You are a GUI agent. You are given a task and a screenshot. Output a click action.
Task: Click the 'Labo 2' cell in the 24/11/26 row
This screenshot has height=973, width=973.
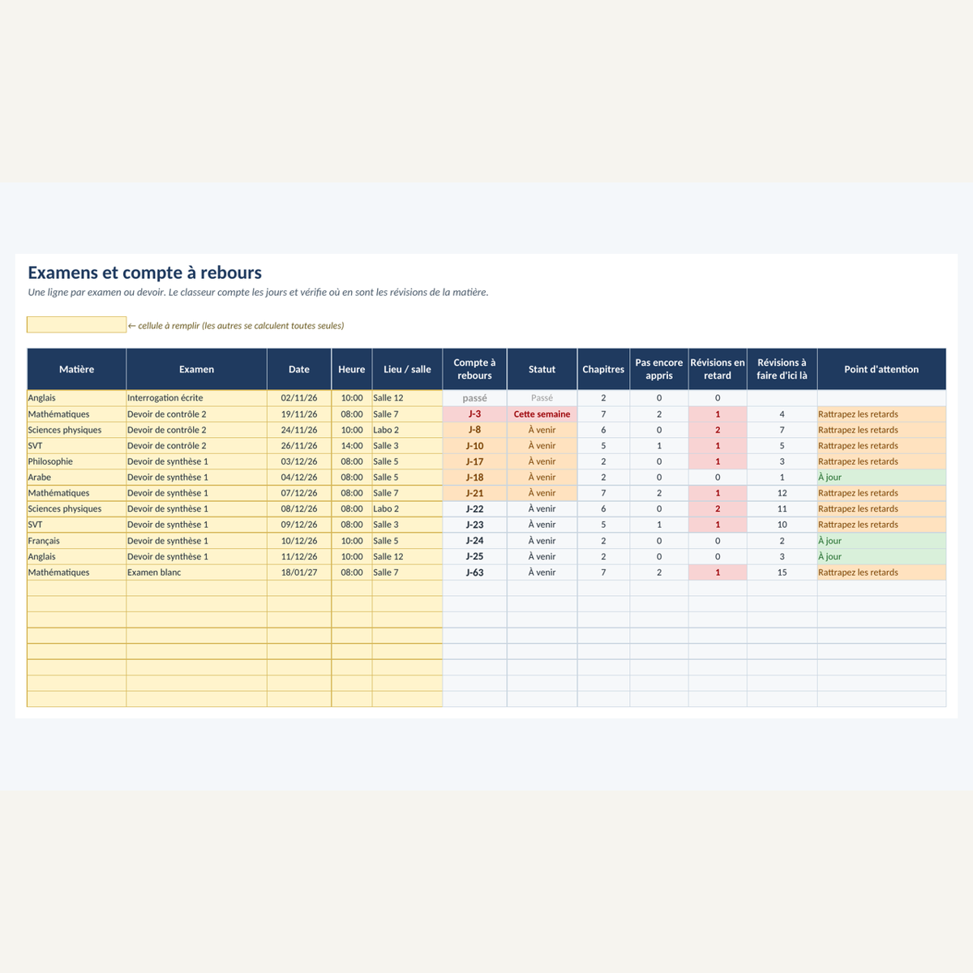(x=408, y=430)
